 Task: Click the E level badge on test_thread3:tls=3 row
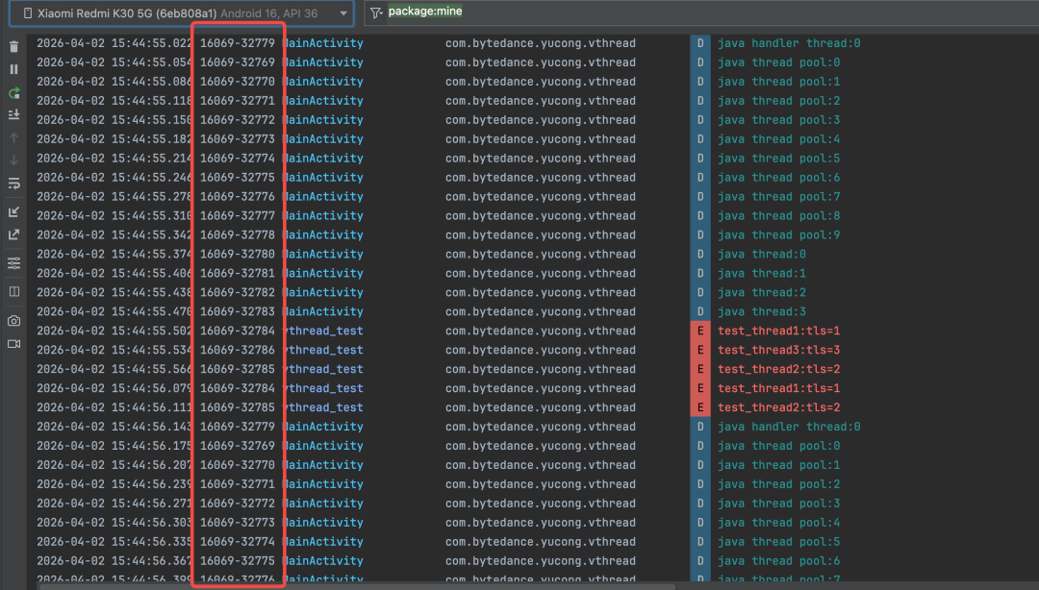click(x=699, y=351)
